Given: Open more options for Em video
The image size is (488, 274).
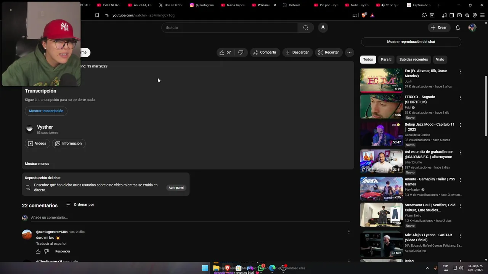Looking at the screenshot, I should tap(460, 72).
